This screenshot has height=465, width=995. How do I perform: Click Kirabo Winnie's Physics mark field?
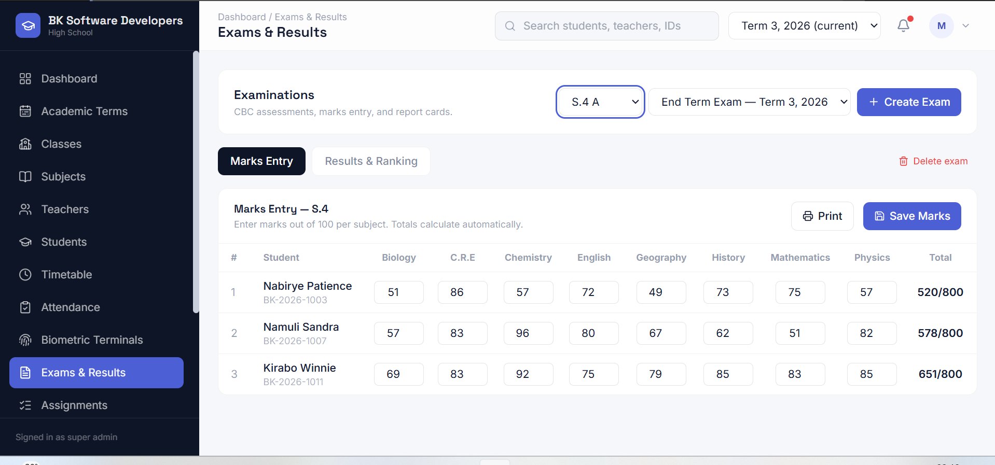coord(872,374)
